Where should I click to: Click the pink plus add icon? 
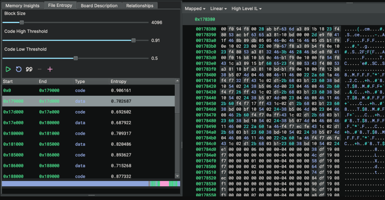click(50, 69)
